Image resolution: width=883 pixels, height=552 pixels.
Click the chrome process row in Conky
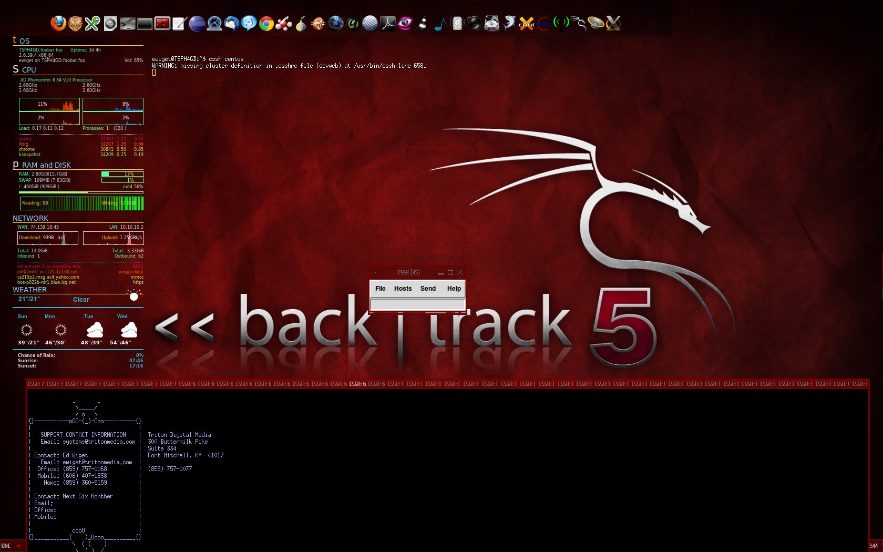pyautogui.click(x=81, y=149)
